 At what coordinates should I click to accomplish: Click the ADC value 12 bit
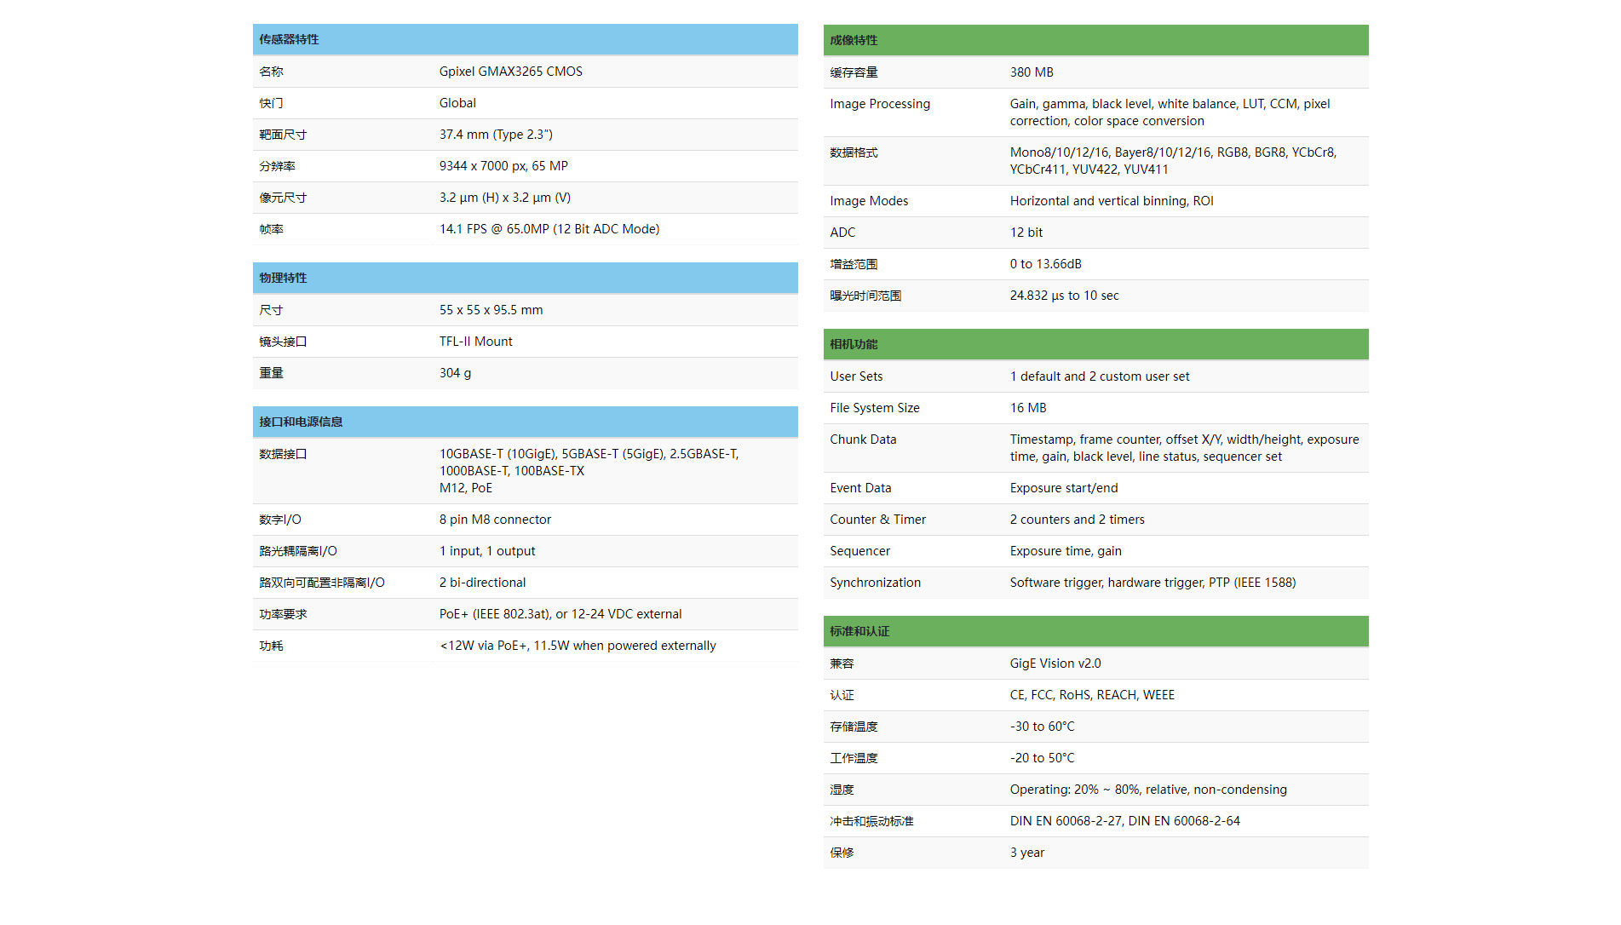coord(1026,232)
